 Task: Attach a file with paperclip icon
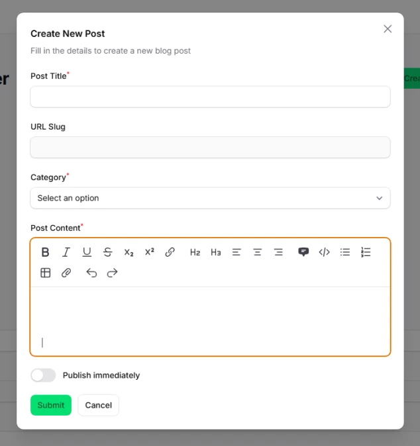click(66, 273)
